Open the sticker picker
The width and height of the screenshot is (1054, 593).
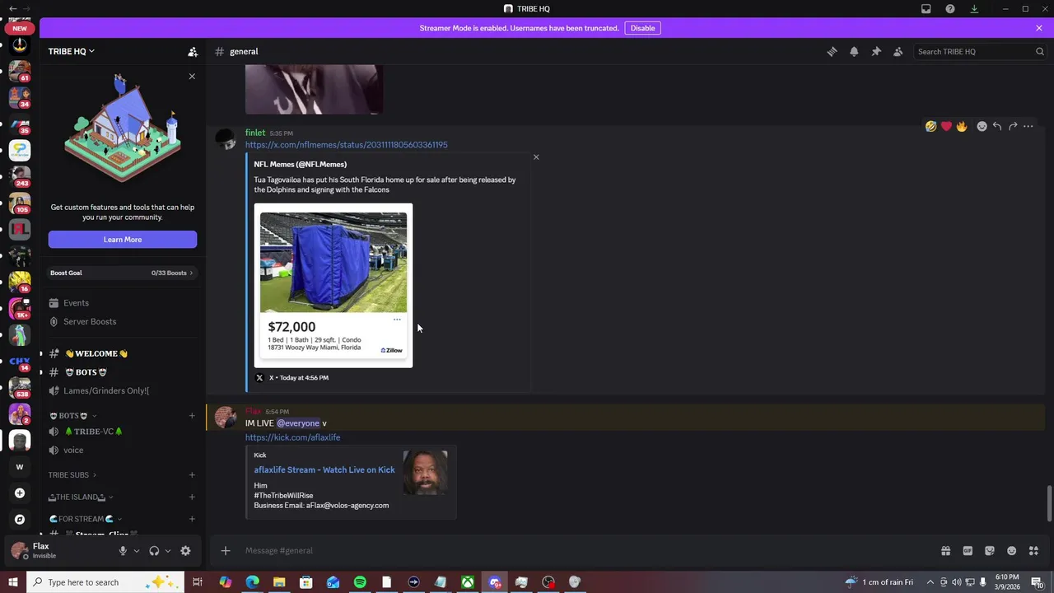coord(990,551)
